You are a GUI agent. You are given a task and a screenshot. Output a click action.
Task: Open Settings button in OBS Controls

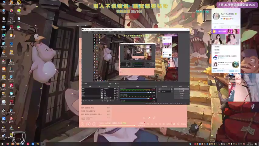tap(181, 95)
